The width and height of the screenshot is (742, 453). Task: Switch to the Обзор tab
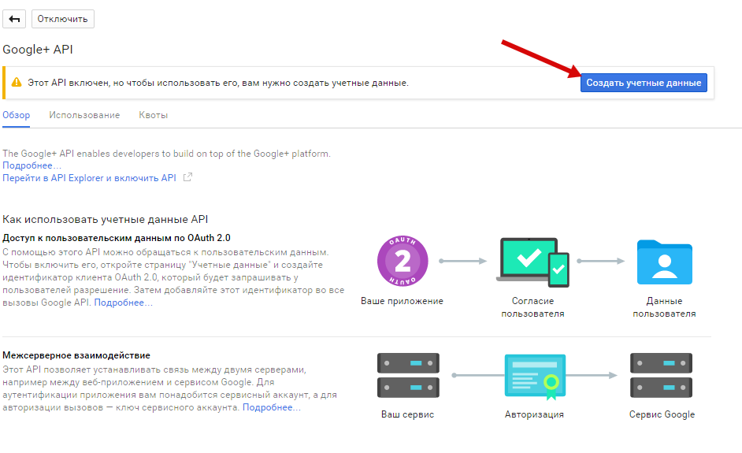[17, 115]
